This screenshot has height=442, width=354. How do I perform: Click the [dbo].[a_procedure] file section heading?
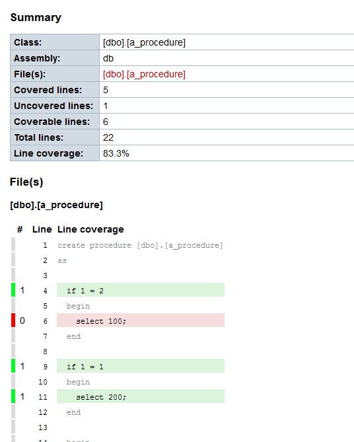56,205
